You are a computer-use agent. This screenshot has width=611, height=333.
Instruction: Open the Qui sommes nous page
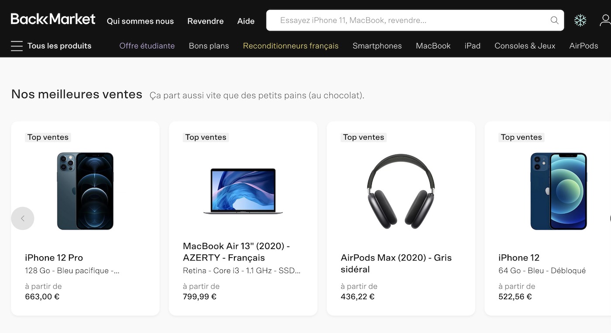pos(140,21)
